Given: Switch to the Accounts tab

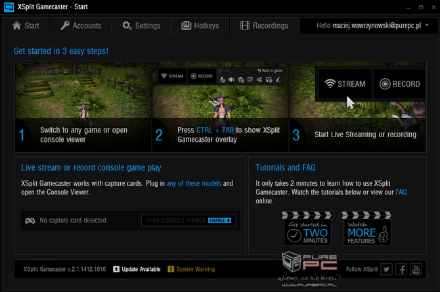Looking at the screenshot, I should point(81,26).
